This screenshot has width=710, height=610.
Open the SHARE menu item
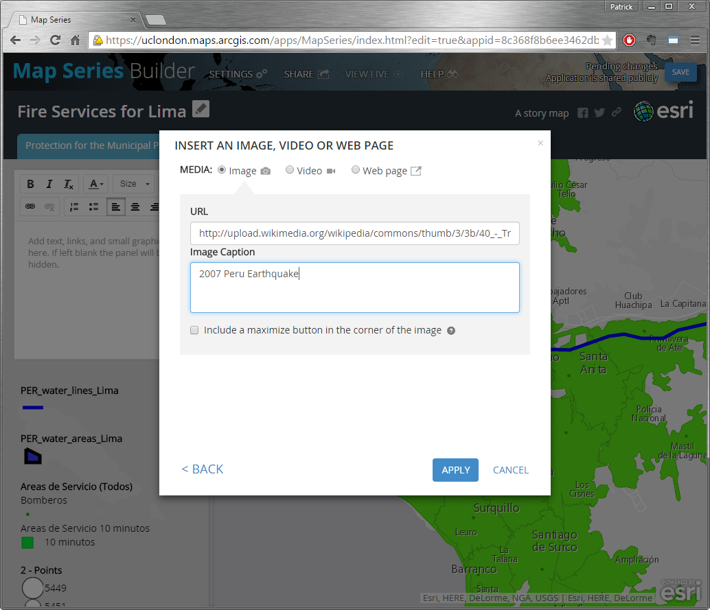[x=306, y=74]
